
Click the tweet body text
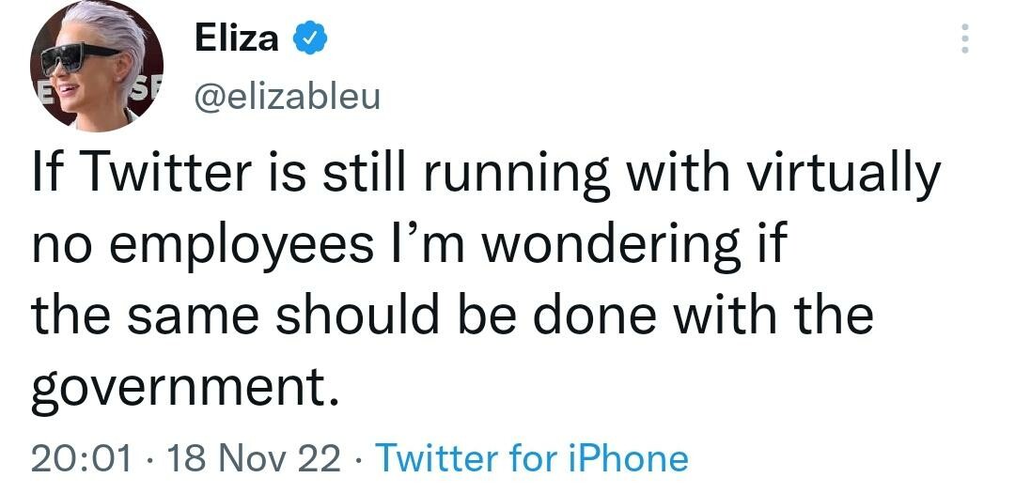tap(470, 282)
